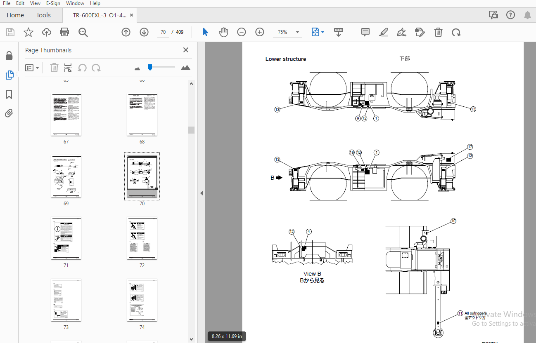536x343 pixels.
Task: Close the Page Thumbnails panel
Action: [x=186, y=50]
